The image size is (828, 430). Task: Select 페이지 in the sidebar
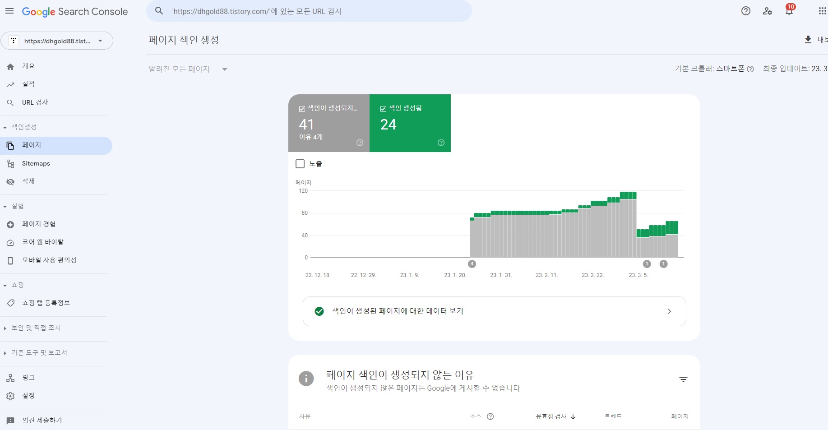(x=56, y=145)
